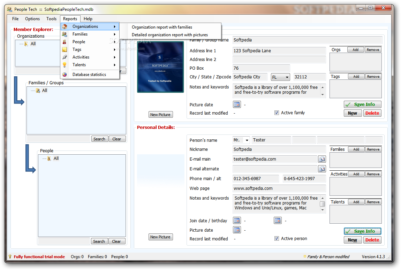Click scroll up arrow in personal Notes field
Image resolution: width=401 pixels, height=270 pixels.
(x=323, y=198)
